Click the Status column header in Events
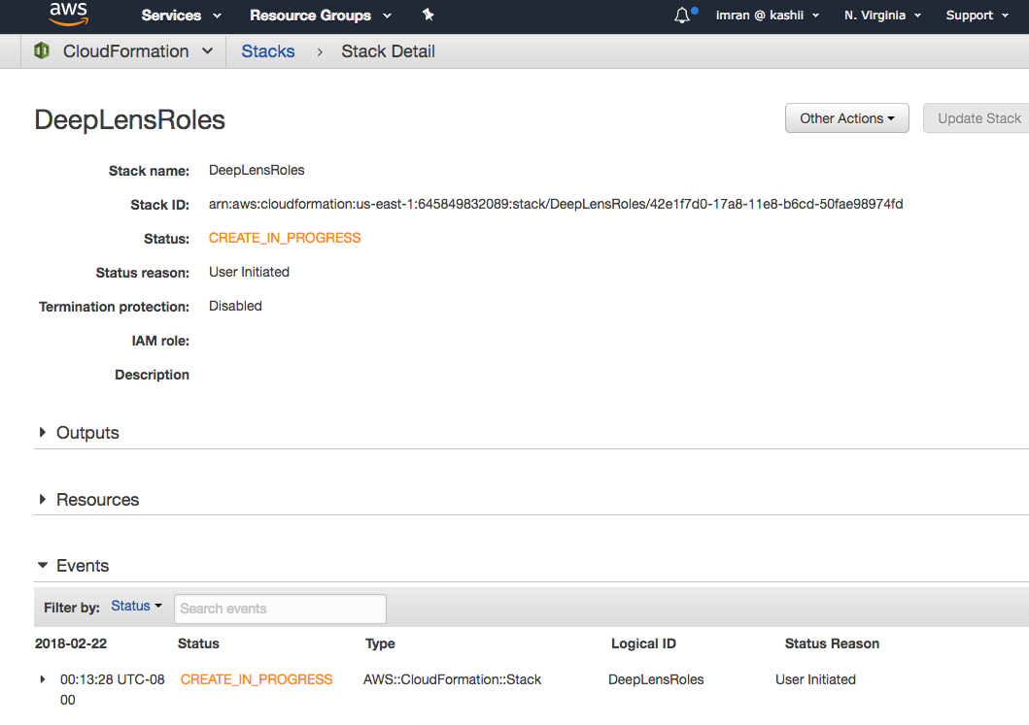Viewport: 1029px width, 725px height. [198, 643]
